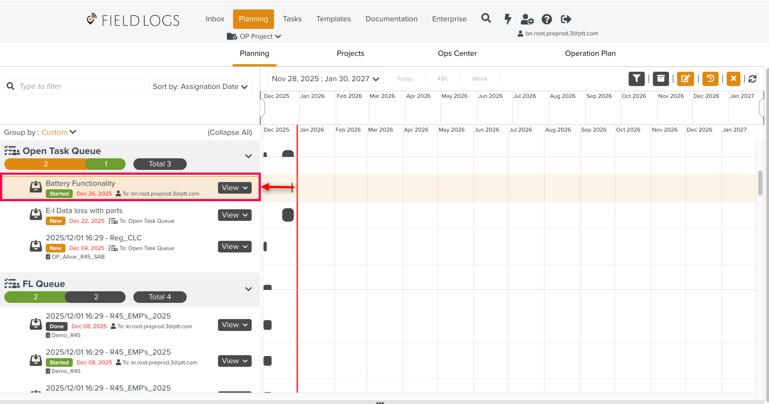The height and width of the screenshot is (404, 769).
Task: Open the search magnifier in header
Action: [x=486, y=19]
